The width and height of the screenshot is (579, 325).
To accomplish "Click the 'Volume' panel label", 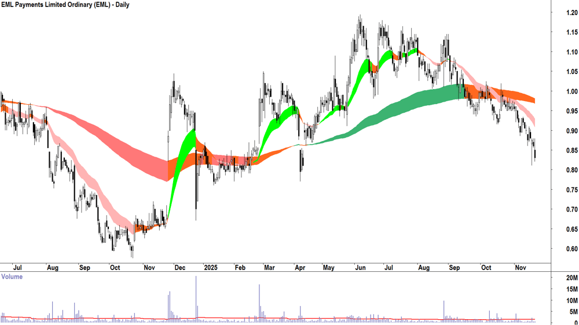I will [x=12, y=276].
